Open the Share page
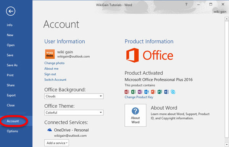This screenshot has height=147, width=229. (11, 85)
